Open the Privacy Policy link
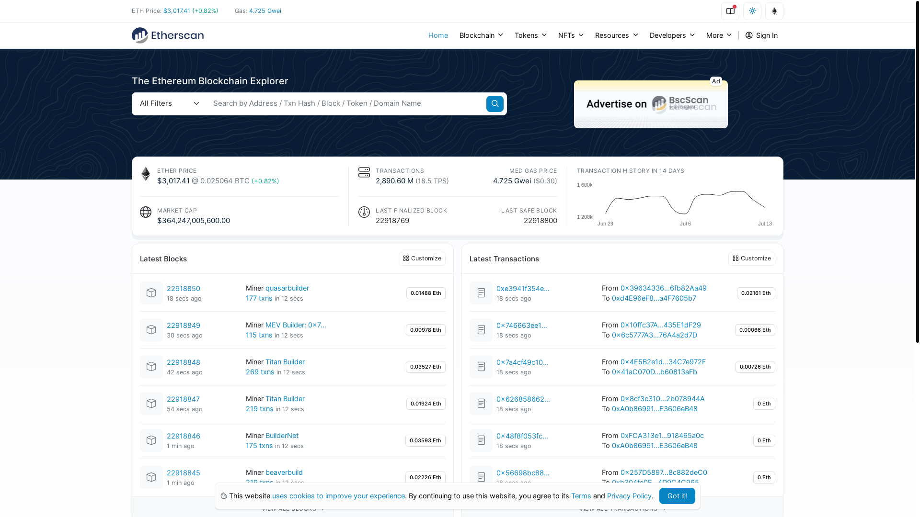The image size is (920, 517). click(x=629, y=496)
